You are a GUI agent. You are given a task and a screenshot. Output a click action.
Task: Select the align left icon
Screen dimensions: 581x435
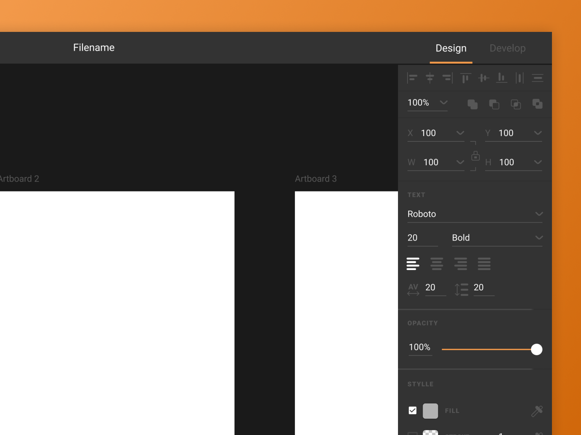[413, 78]
